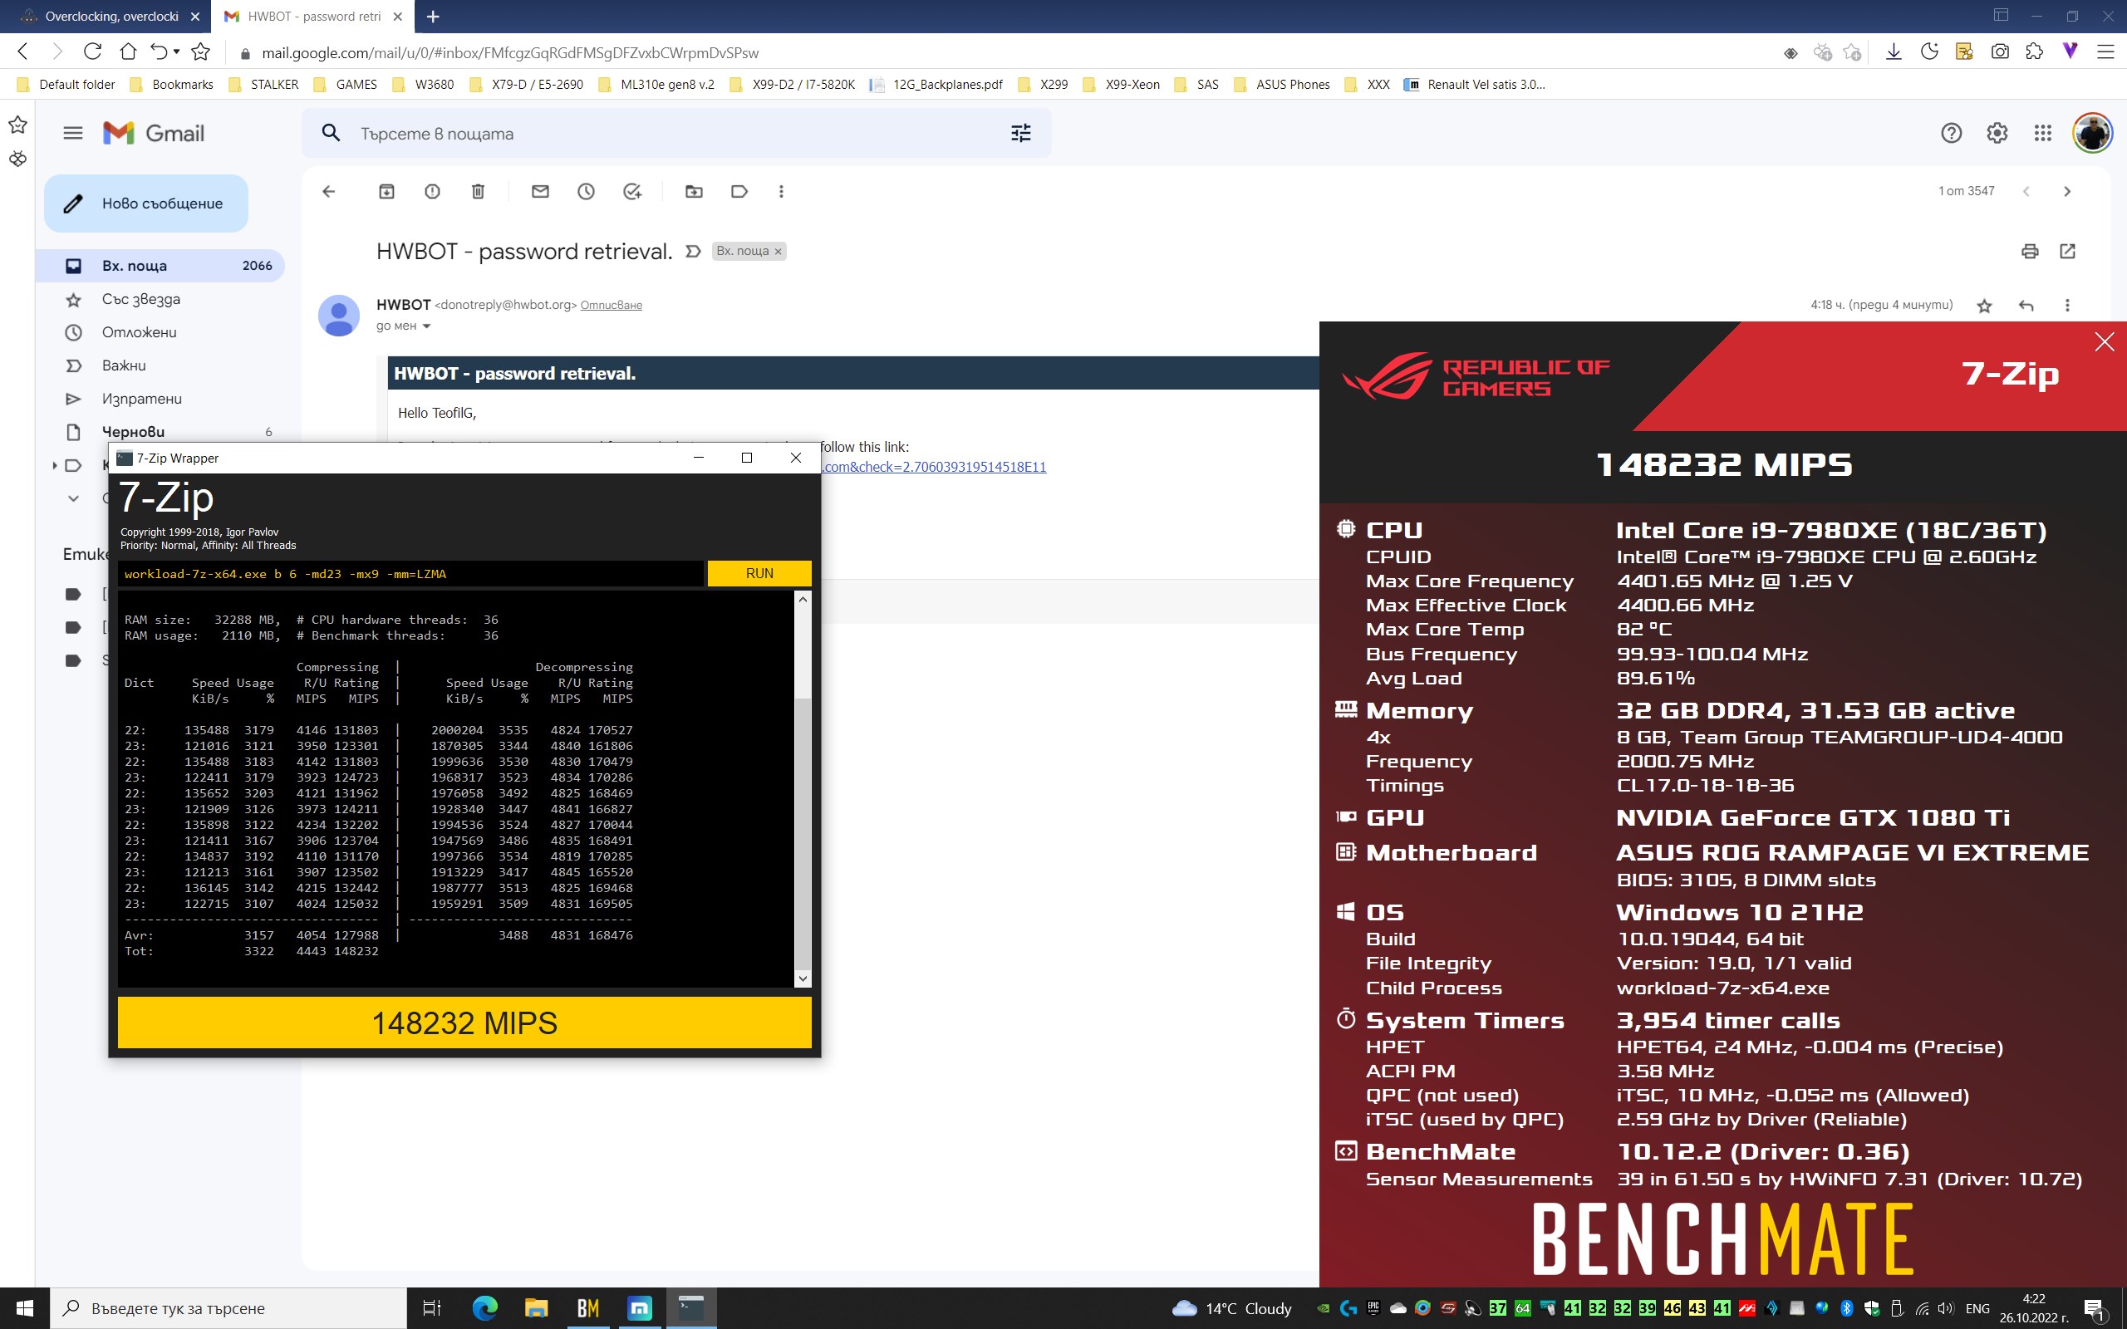
Task: Open the Gmail main menu hamburger
Action: coord(73,134)
